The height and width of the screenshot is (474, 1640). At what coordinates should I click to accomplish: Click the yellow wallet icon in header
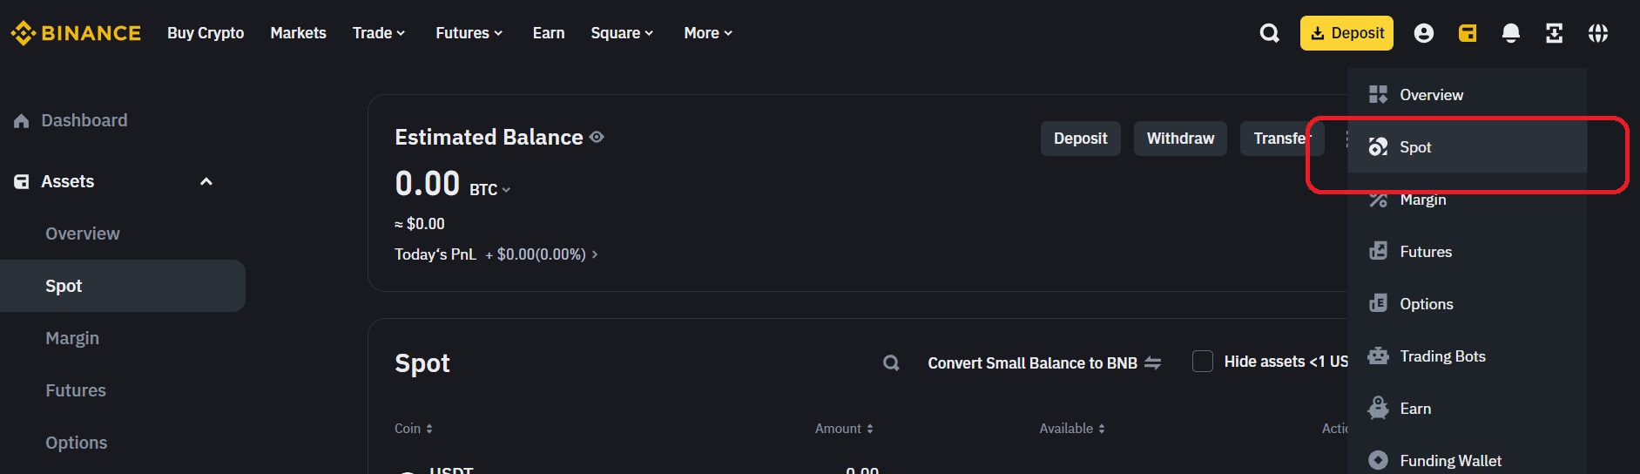(x=1468, y=33)
